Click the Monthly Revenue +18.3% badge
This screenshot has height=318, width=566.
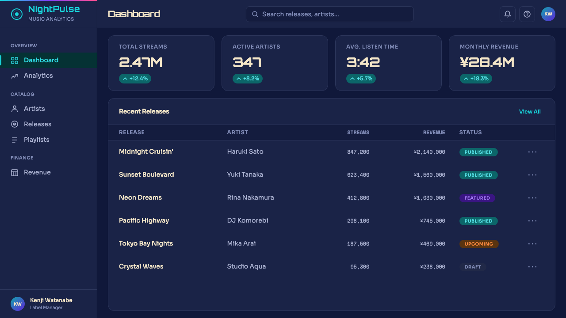476,79
